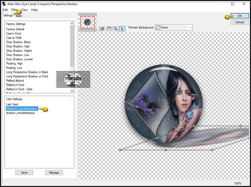Viewport: 251px width, 187px height.
Task: Select Reflect in Front - Faint preset
Action: [19, 89]
